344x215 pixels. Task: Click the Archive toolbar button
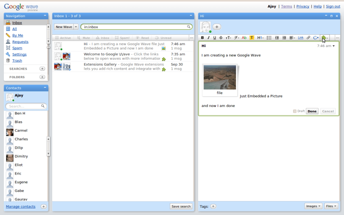pos(63,38)
